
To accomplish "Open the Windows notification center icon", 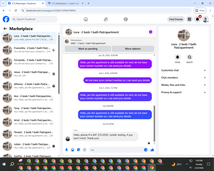I will point(208,164).
